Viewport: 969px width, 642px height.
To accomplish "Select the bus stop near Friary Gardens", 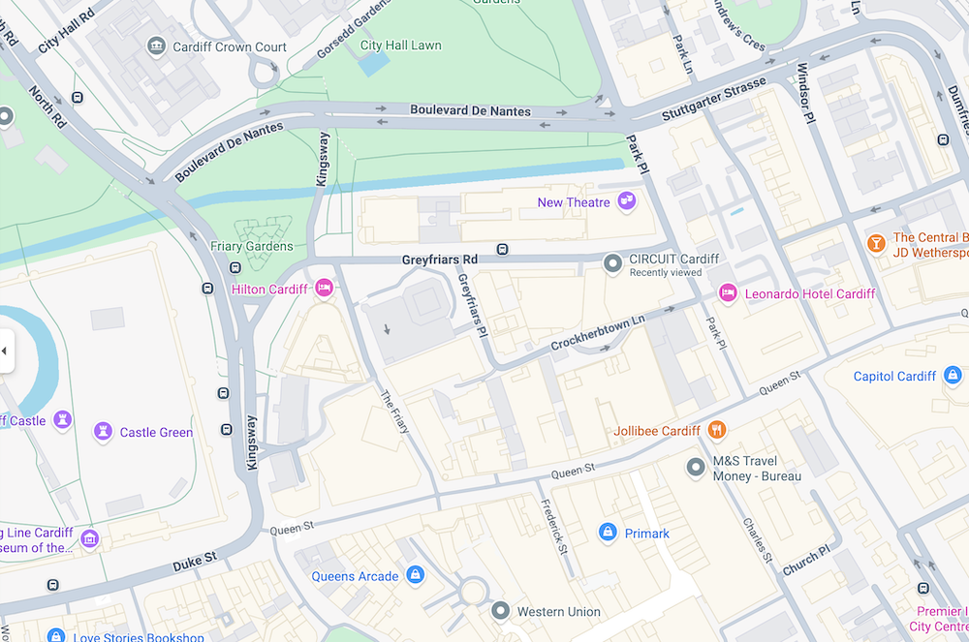I will tap(234, 268).
